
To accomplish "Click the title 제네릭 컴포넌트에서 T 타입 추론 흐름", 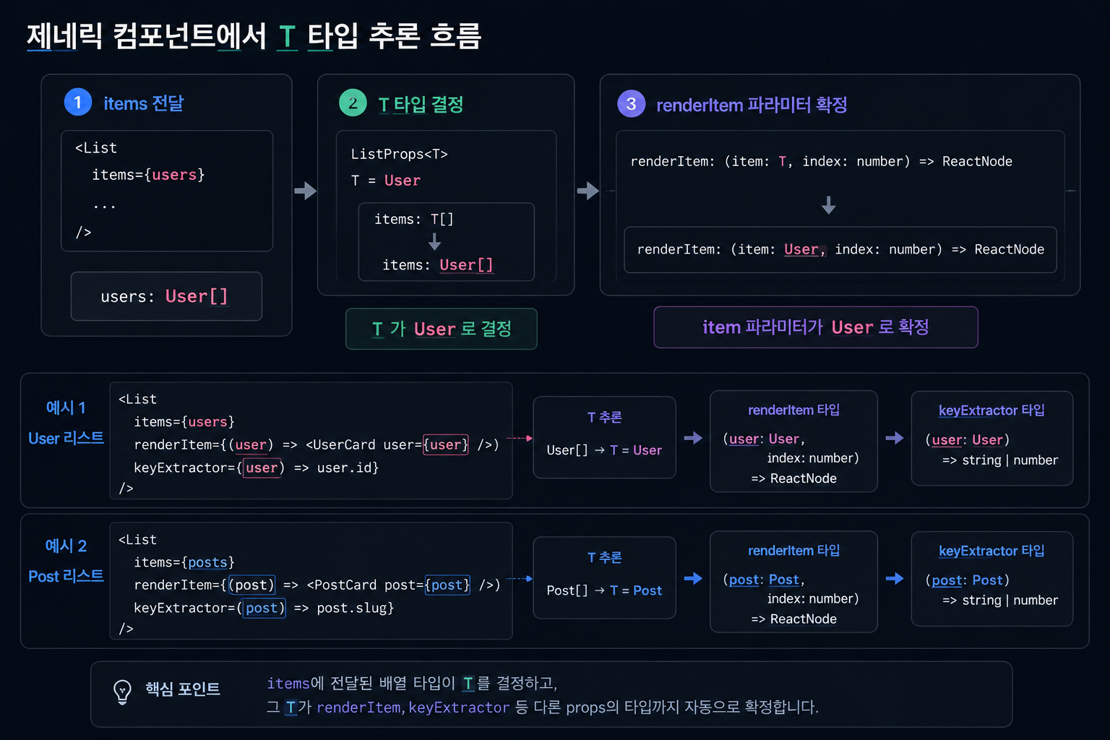I will pyautogui.click(x=254, y=36).
